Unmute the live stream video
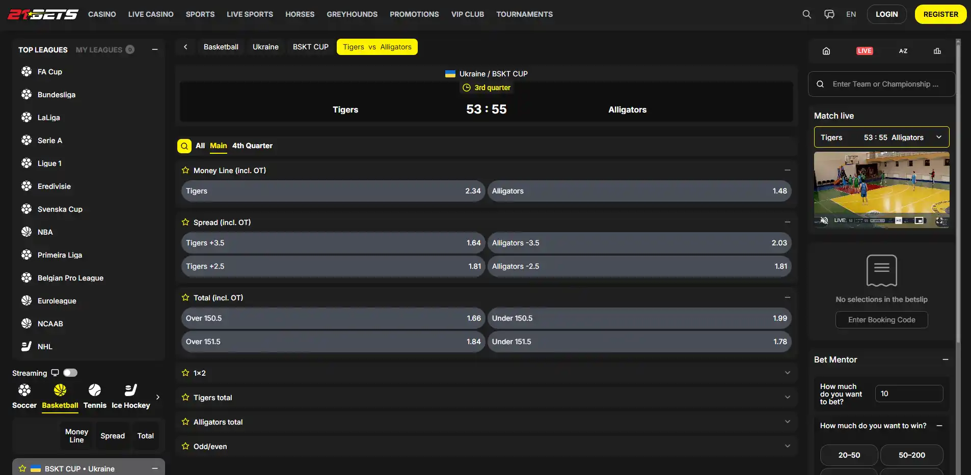Image resolution: width=971 pixels, height=475 pixels. [824, 220]
